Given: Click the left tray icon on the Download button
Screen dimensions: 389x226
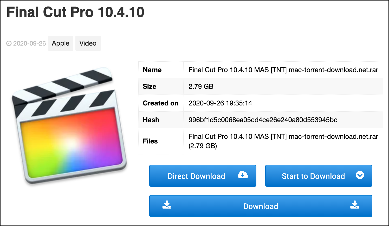Looking at the screenshot, I should (x=167, y=205).
